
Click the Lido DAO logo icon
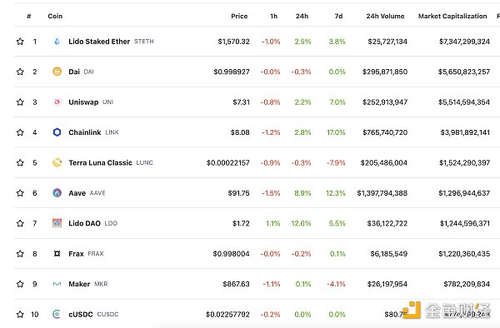(57, 223)
